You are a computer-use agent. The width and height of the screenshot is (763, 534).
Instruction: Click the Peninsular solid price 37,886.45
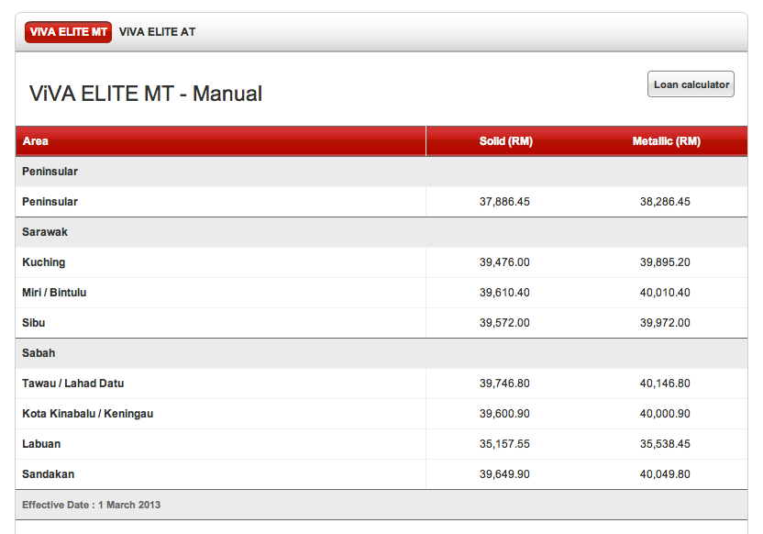504,202
